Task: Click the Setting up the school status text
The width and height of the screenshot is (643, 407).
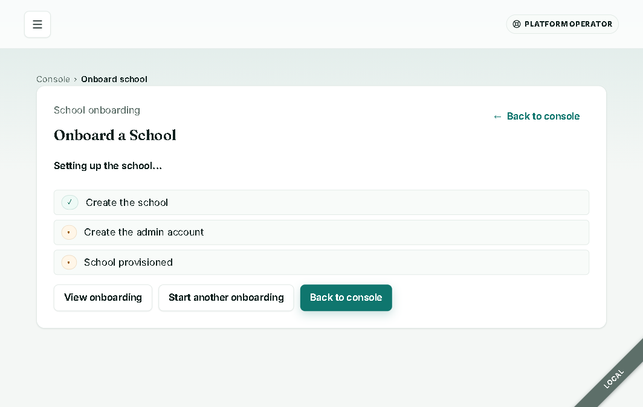Action: click(x=108, y=165)
